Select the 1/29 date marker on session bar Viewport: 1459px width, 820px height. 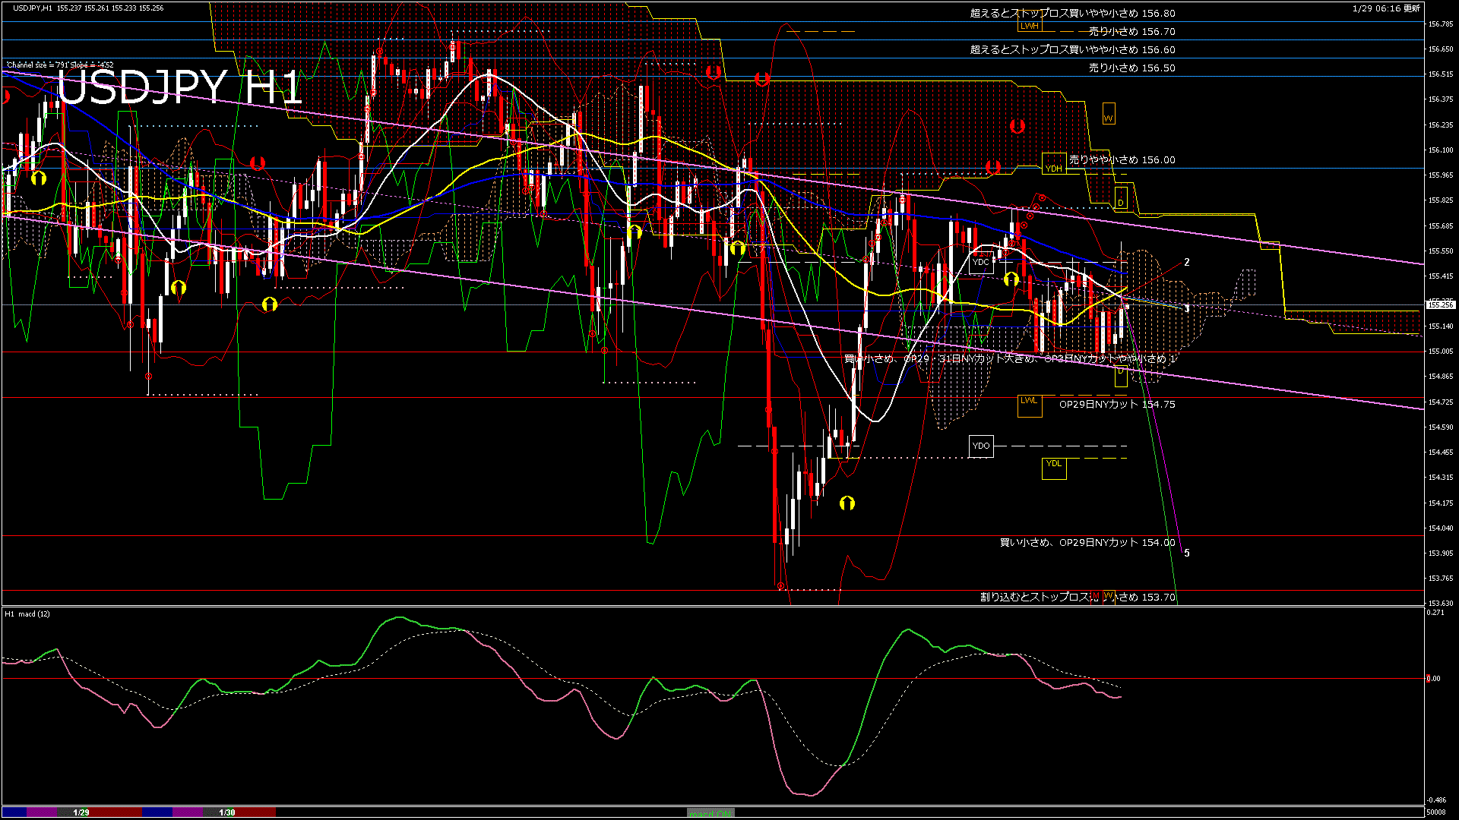[81, 812]
